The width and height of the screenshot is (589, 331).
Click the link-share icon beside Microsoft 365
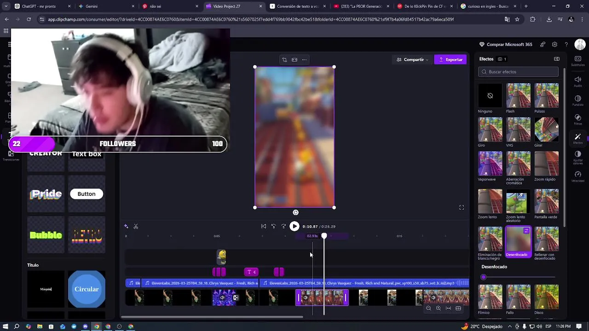point(543,45)
